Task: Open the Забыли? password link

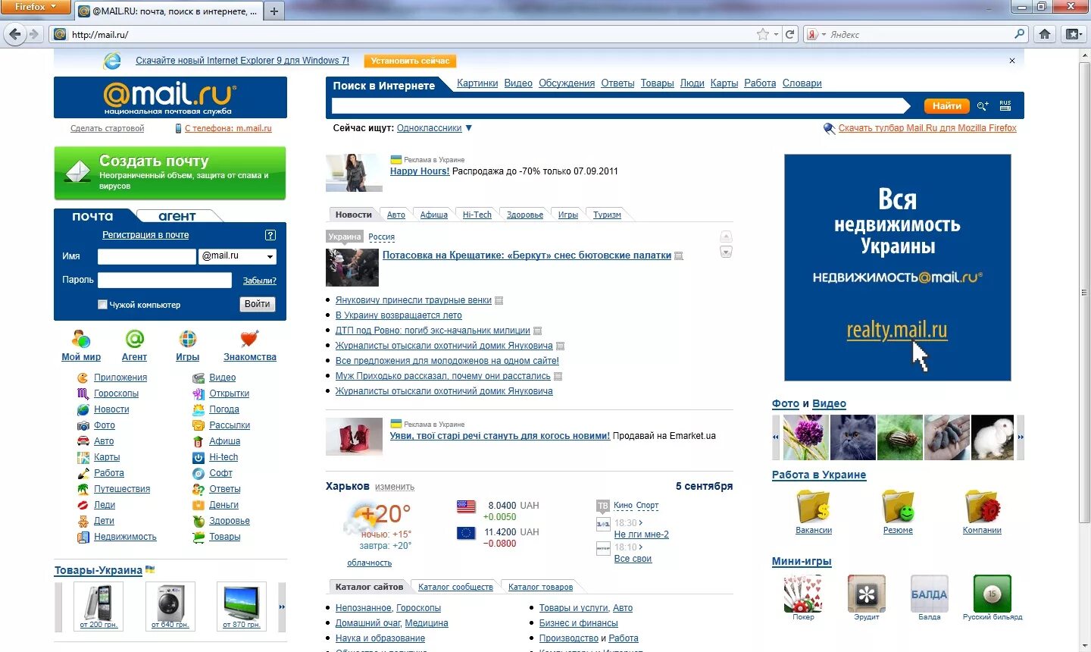Action: point(259,281)
